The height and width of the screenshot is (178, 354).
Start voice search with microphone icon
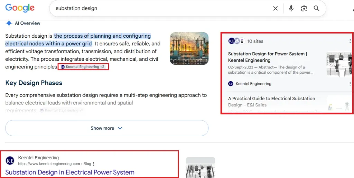coord(291,8)
